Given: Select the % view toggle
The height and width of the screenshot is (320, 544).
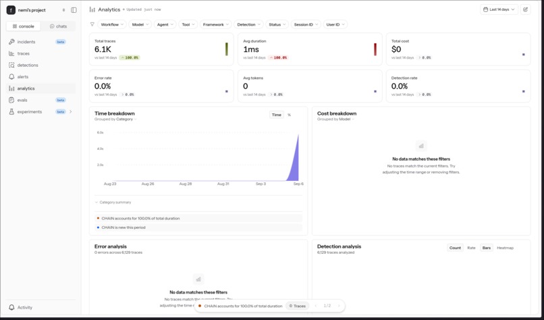Looking at the screenshot, I should pyautogui.click(x=289, y=115).
